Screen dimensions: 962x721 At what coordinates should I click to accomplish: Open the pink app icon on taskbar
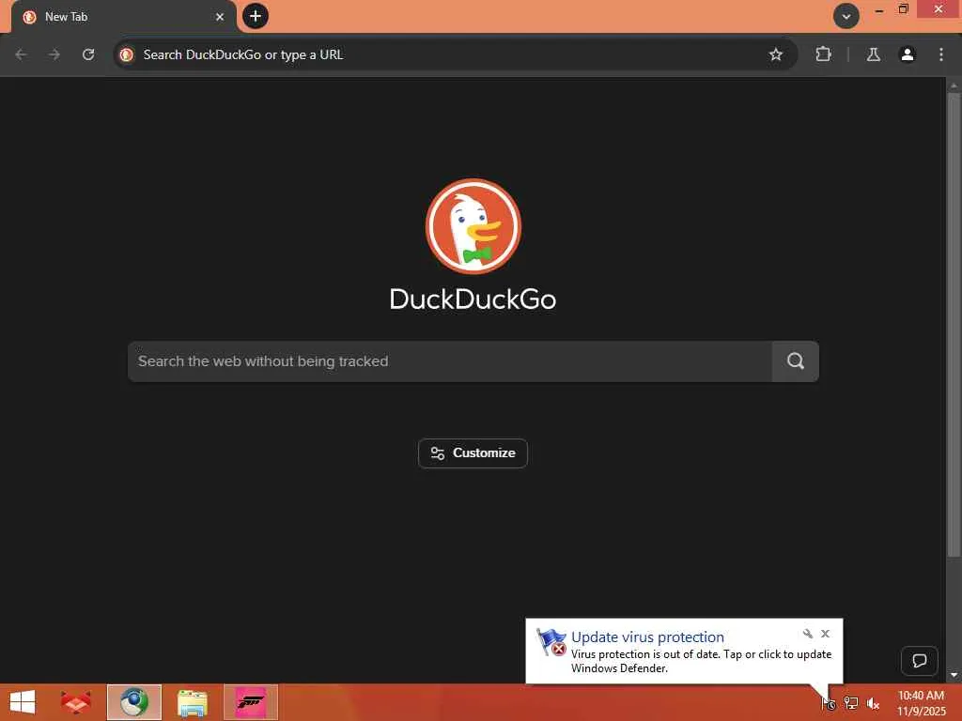click(251, 702)
